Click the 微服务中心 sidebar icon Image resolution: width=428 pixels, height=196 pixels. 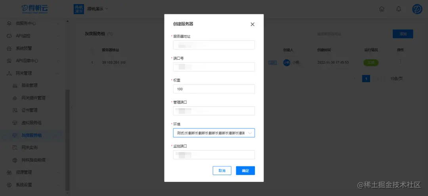click(x=9, y=23)
